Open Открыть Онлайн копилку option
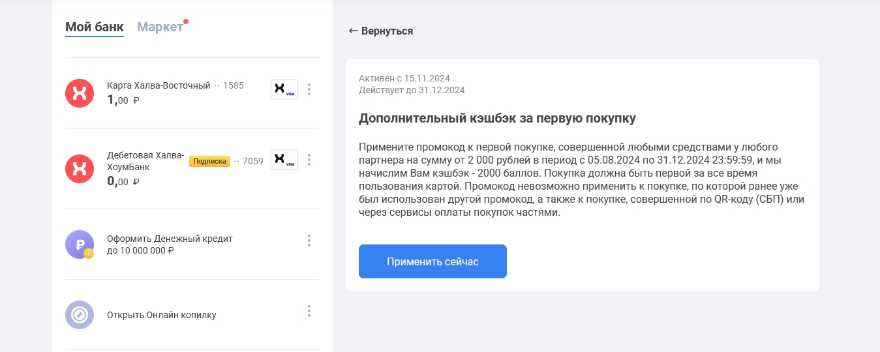Image resolution: width=880 pixels, height=352 pixels. (162, 315)
